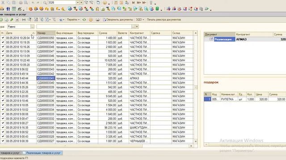The width and height of the screenshot is (286, 160).
Task: Click the vertical scrollbar up arrow
Action: pos(196,33)
